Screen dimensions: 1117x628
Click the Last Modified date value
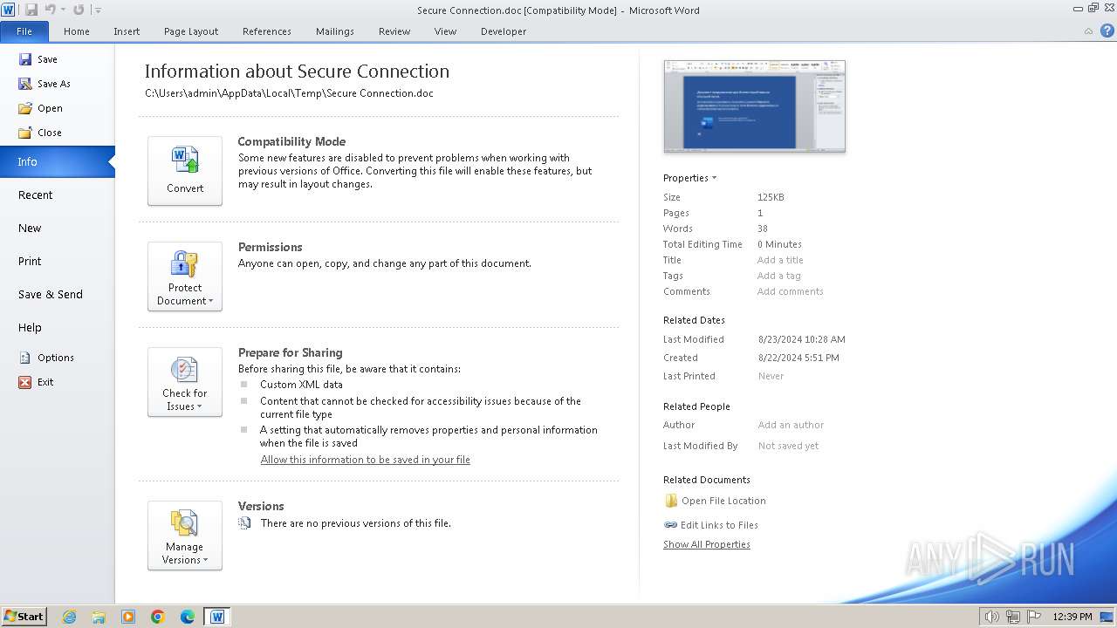click(801, 339)
